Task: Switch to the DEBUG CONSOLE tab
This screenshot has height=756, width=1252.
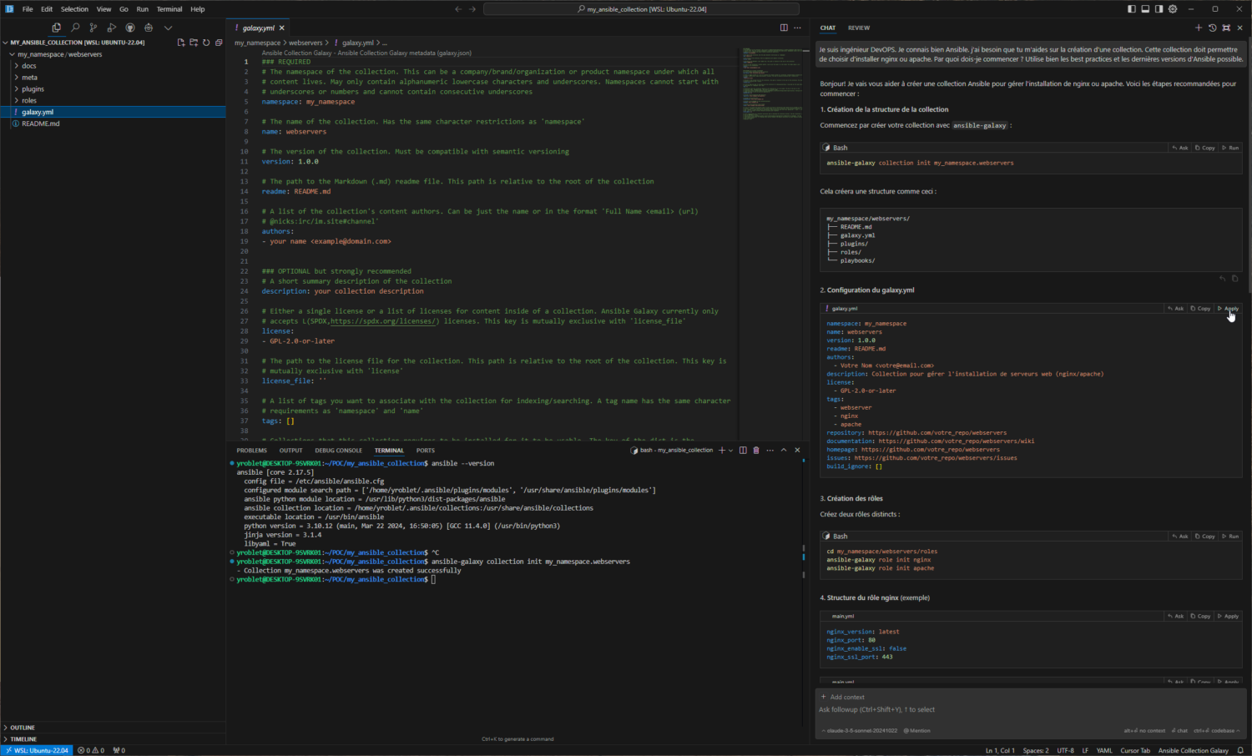Action: [338, 451]
